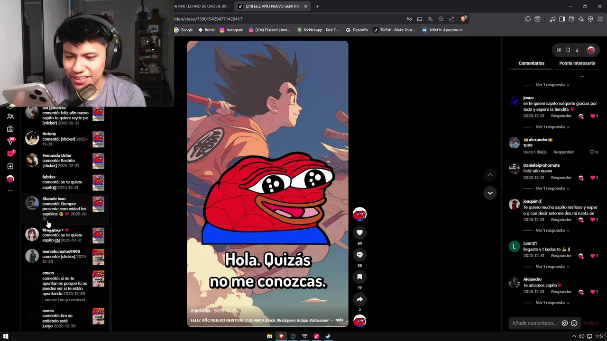
Task: Go to next video with down arrow
Action: pyautogui.click(x=490, y=193)
